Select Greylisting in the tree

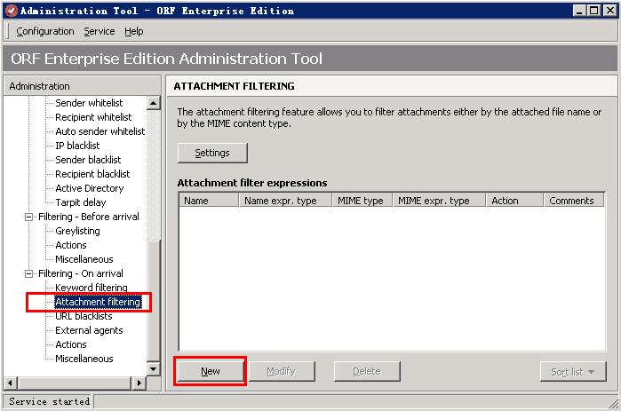click(x=77, y=231)
